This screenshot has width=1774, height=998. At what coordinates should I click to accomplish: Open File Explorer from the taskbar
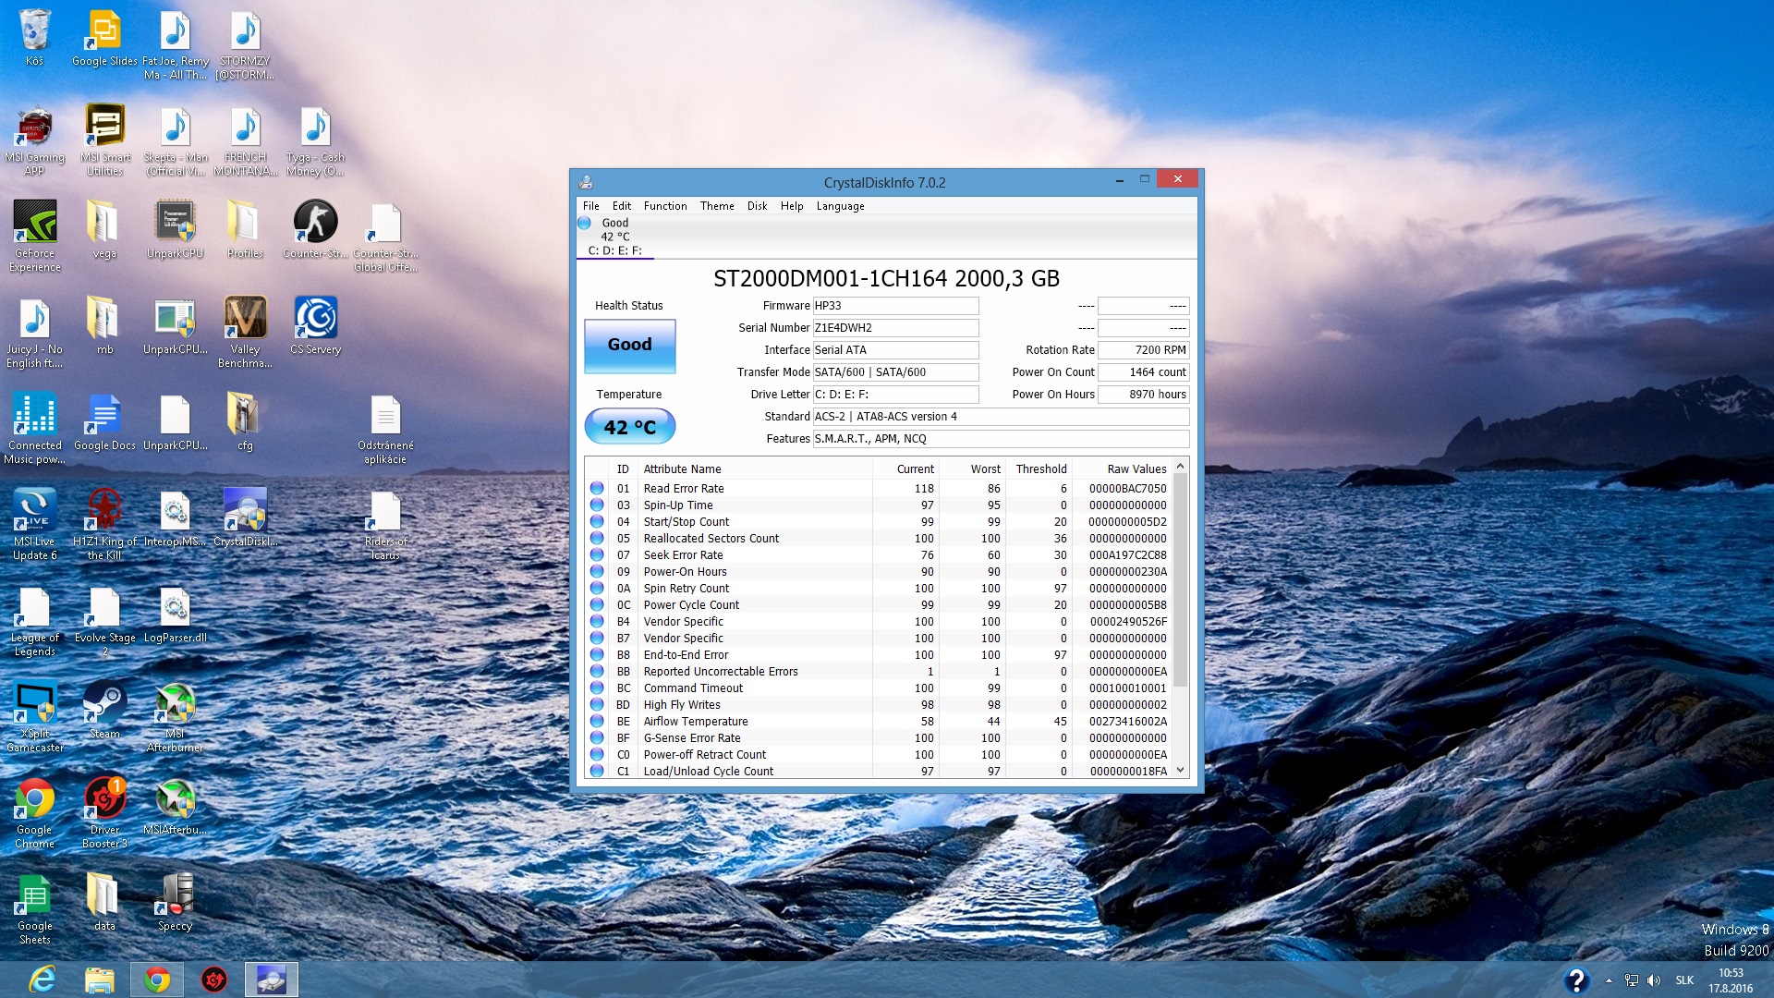click(99, 980)
